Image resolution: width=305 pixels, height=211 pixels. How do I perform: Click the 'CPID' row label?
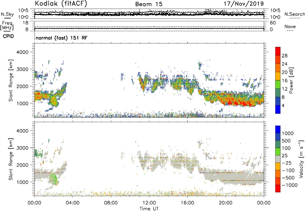point(8,36)
